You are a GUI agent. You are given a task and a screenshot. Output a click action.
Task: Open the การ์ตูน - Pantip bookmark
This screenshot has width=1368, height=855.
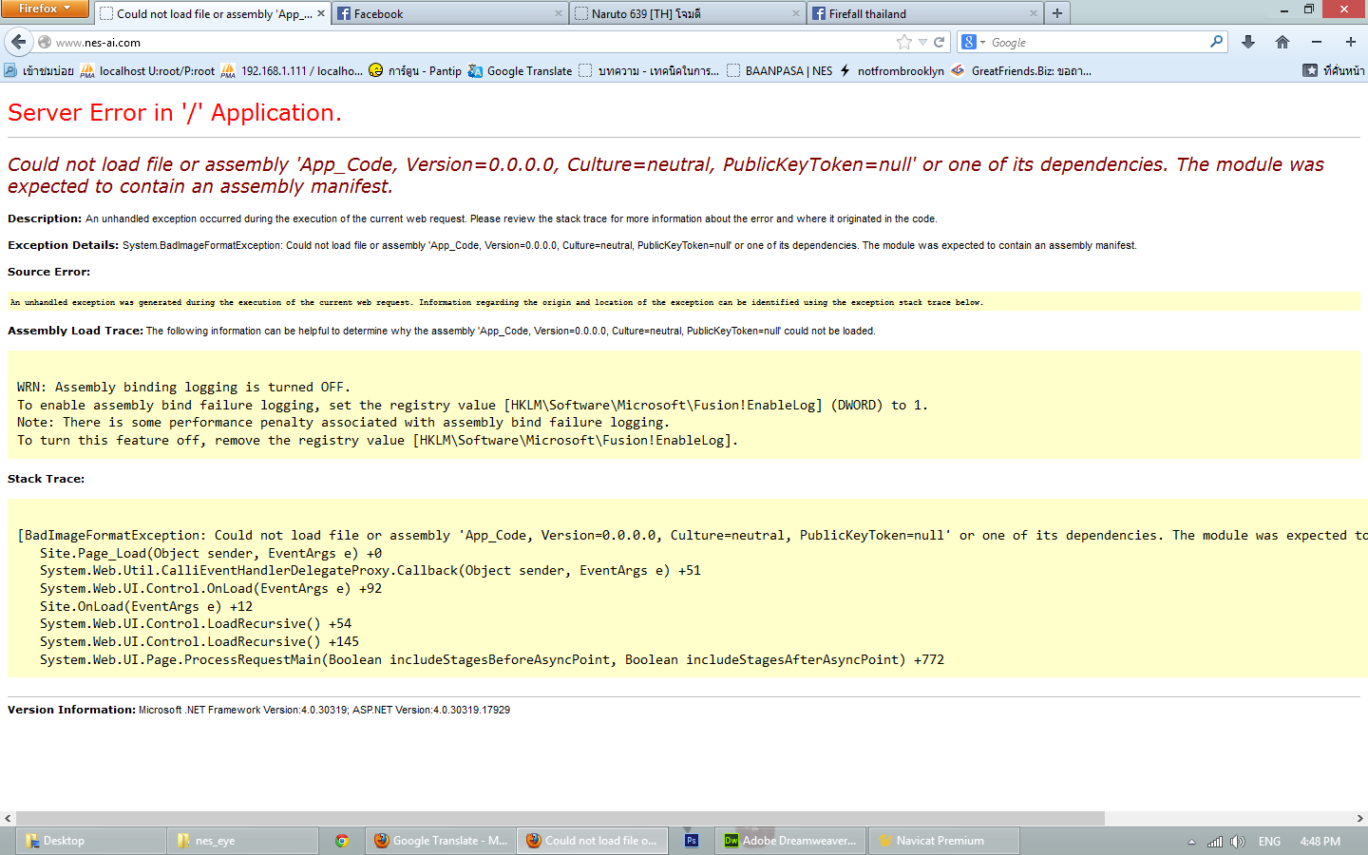(415, 70)
